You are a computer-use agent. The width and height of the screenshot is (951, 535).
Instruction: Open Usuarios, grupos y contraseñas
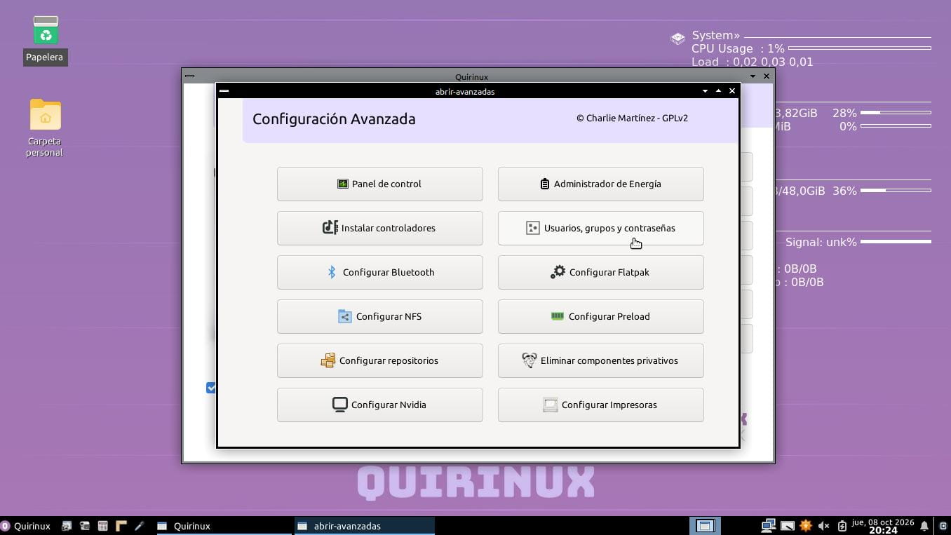[600, 228]
